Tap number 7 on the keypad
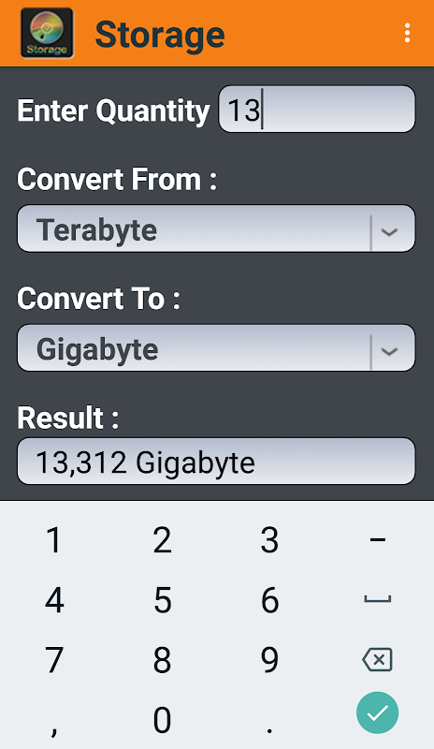The height and width of the screenshot is (749, 434). tap(54, 660)
